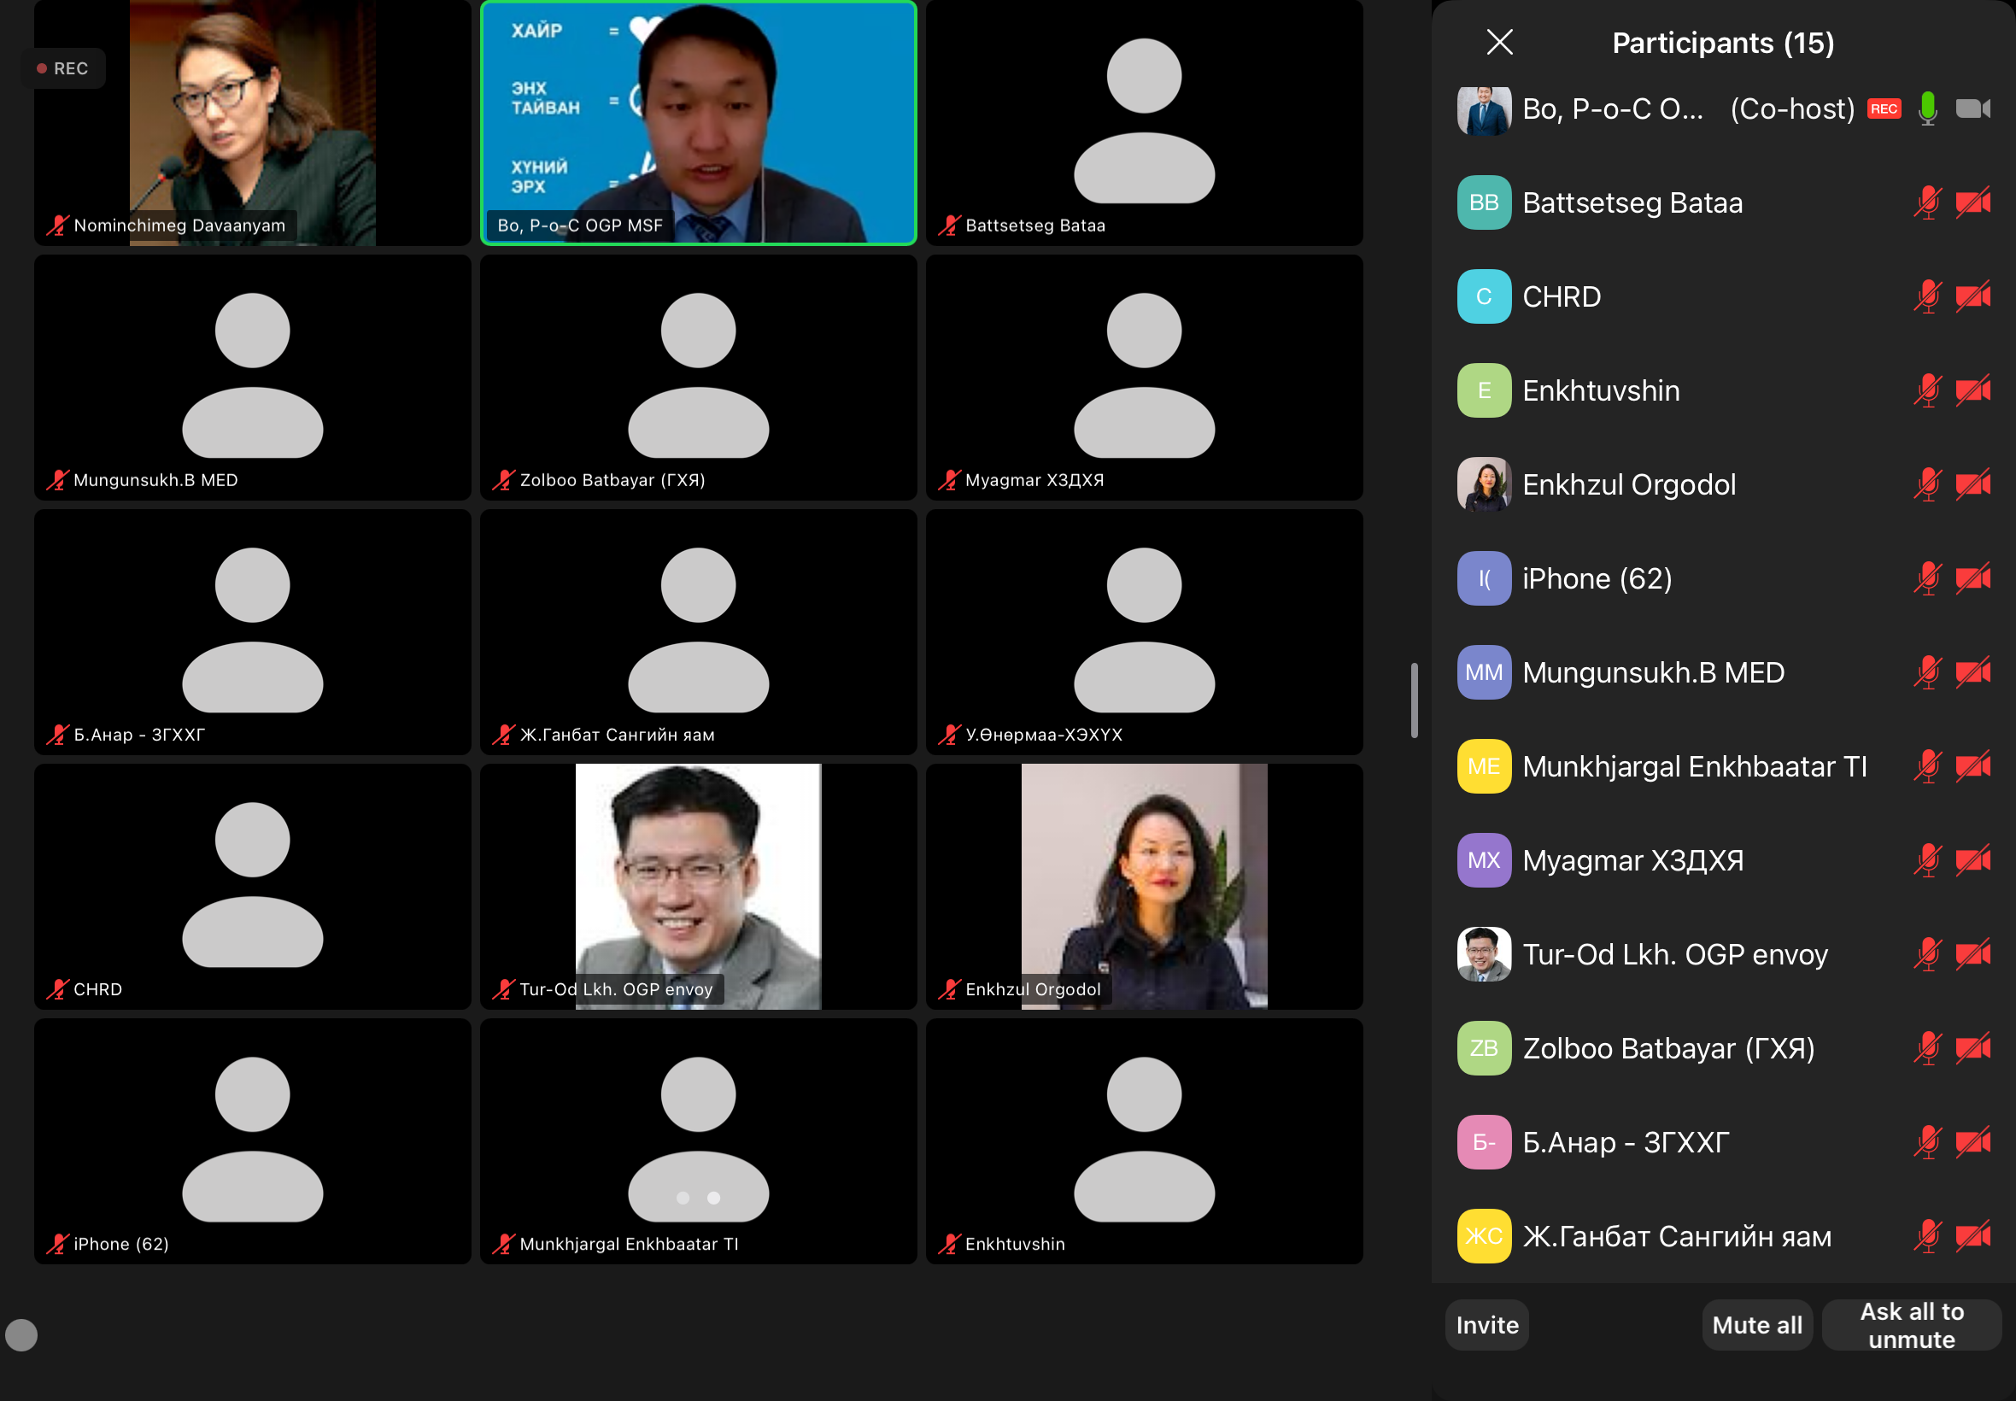Click Zolboo Batbayar's disabled camera icon

click(x=1972, y=1048)
